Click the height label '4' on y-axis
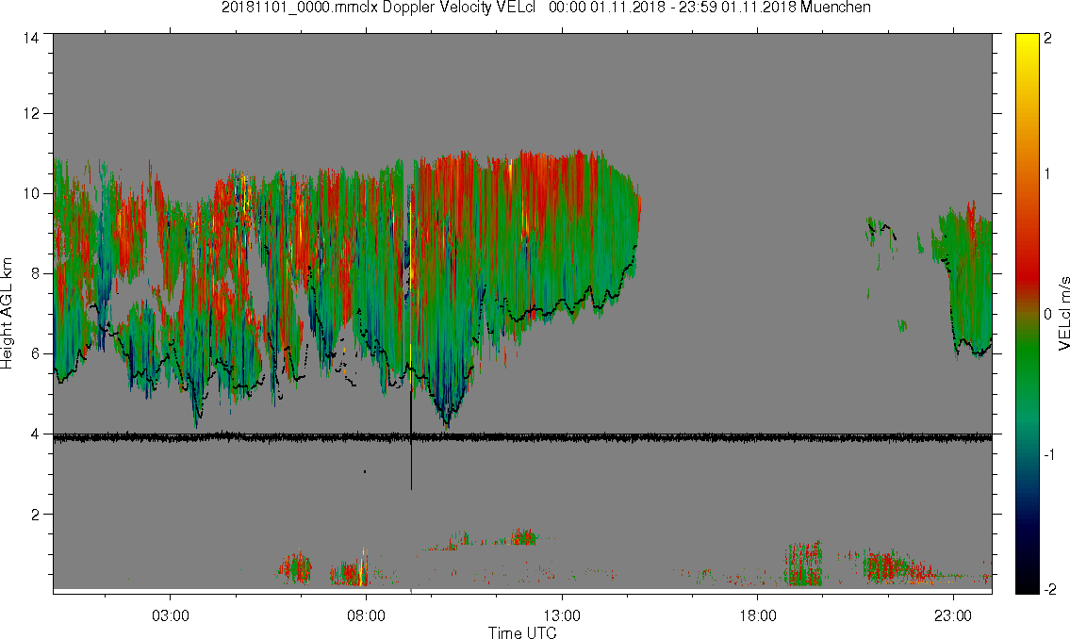Viewport: 1070px width, 639px height. 36,434
